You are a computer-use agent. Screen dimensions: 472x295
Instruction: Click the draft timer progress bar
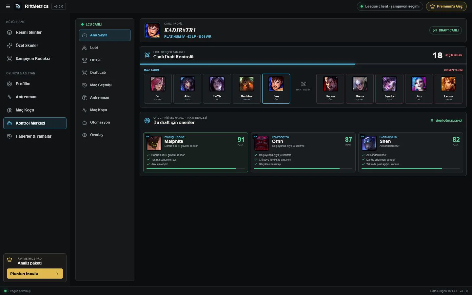(303, 64)
